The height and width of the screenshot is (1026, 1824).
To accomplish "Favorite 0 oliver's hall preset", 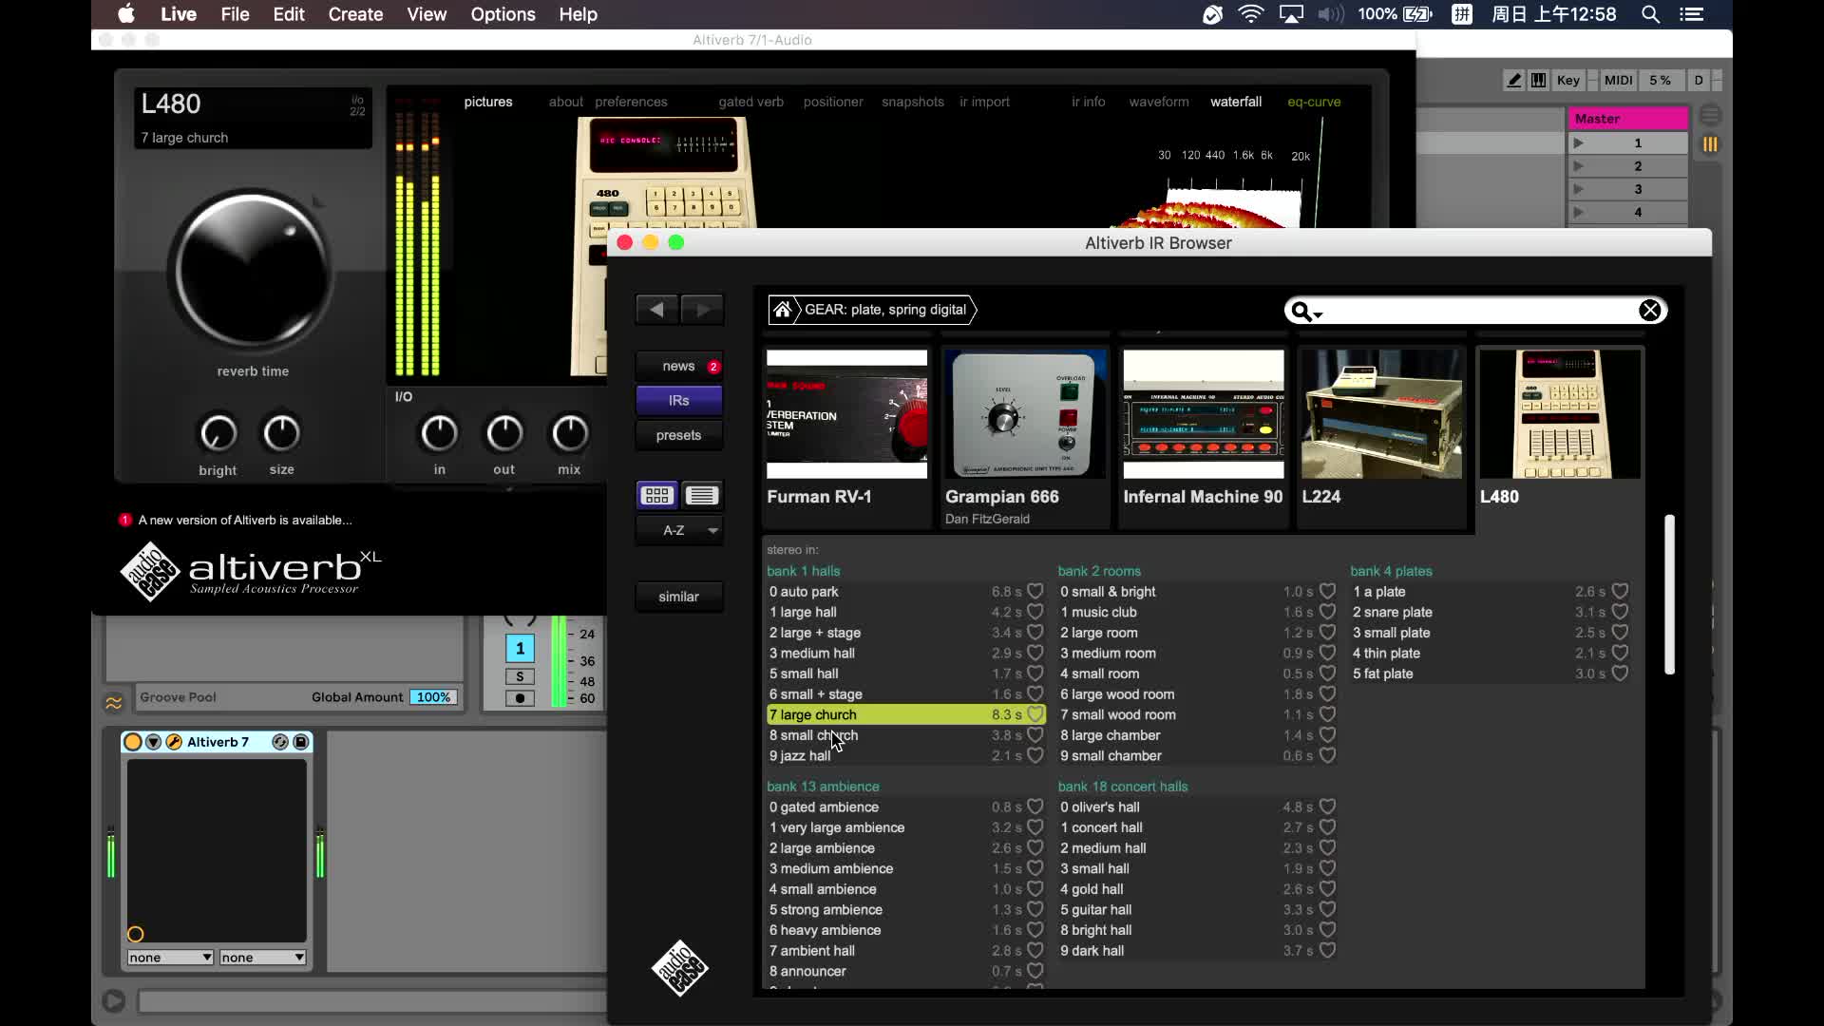I will [1327, 807].
